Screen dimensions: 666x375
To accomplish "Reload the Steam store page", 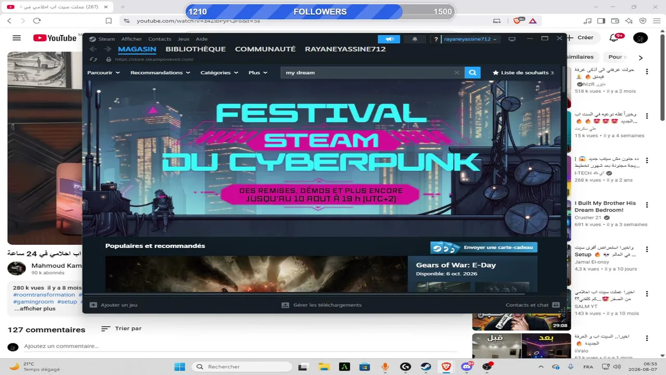I will click(94, 59).
